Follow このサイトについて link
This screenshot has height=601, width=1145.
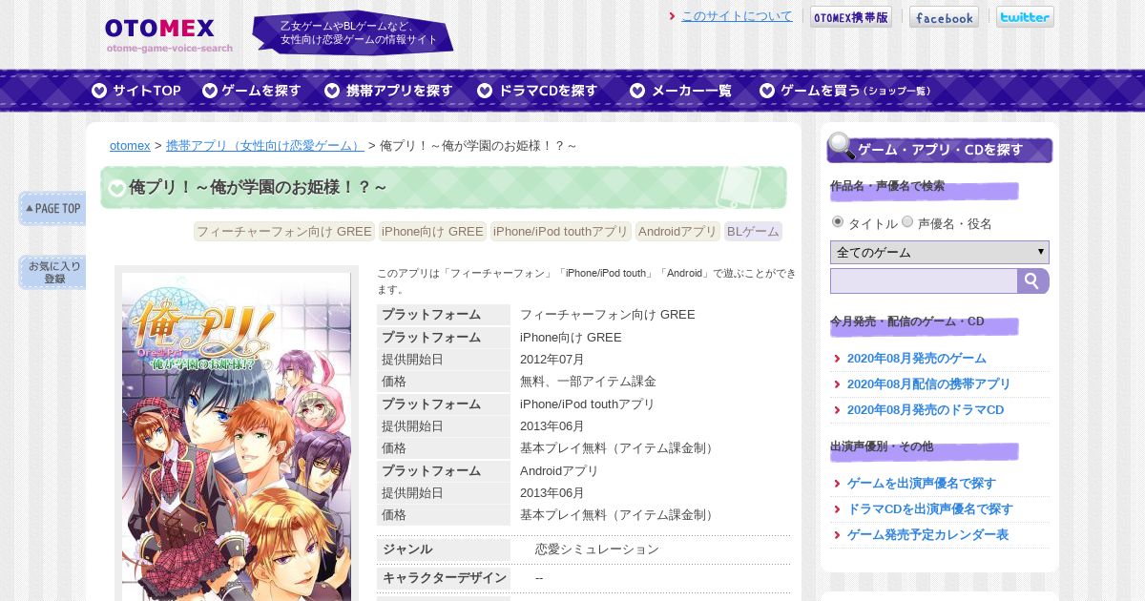[x=737, y=16]
